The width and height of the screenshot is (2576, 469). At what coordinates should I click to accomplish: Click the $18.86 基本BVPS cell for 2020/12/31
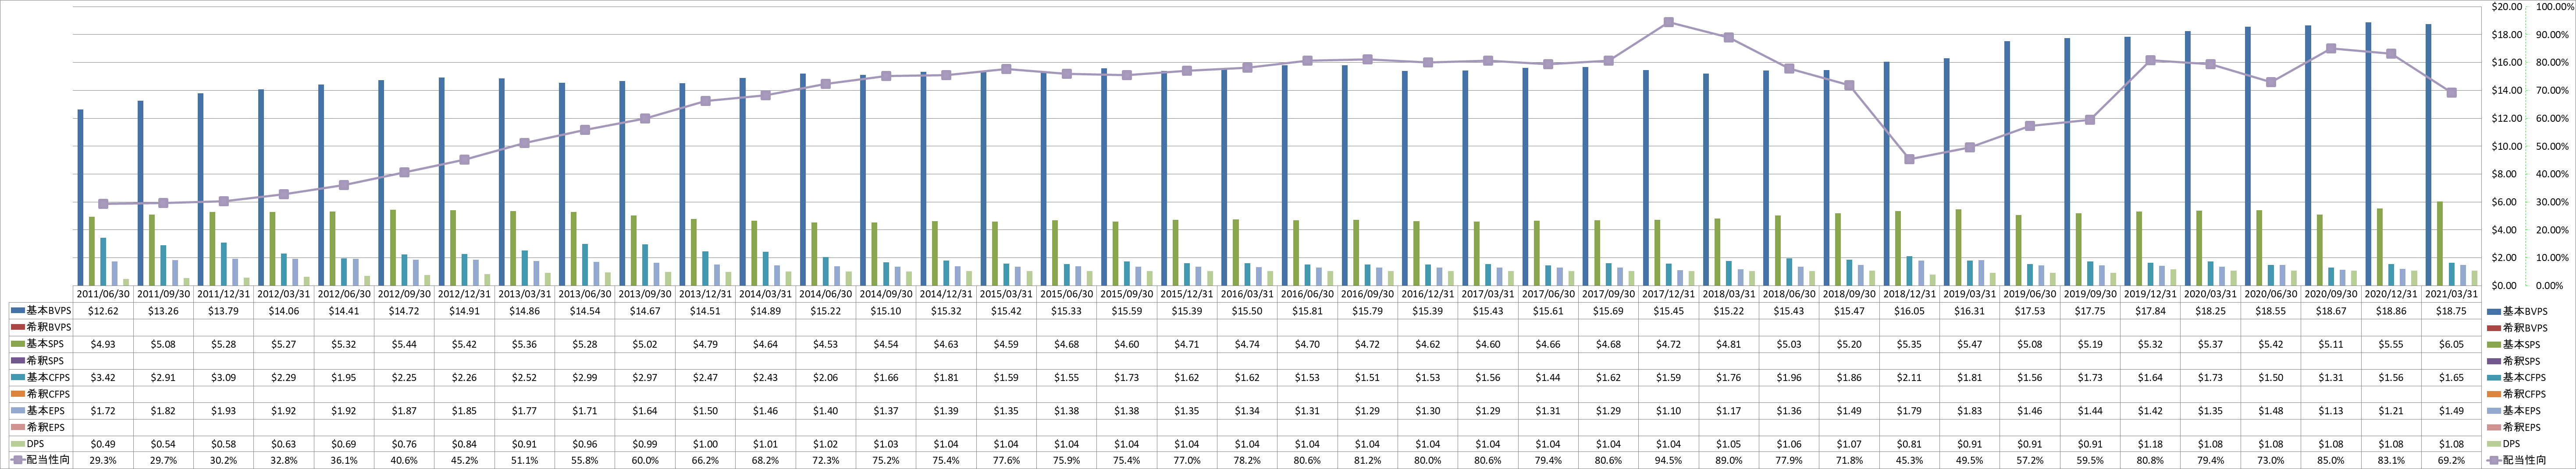pos(2391,312)
